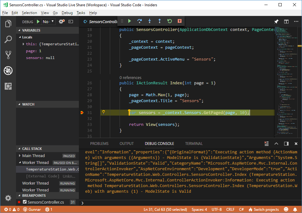
Task: Toggle the breakpoint on line 31
Action: point(82,112)
